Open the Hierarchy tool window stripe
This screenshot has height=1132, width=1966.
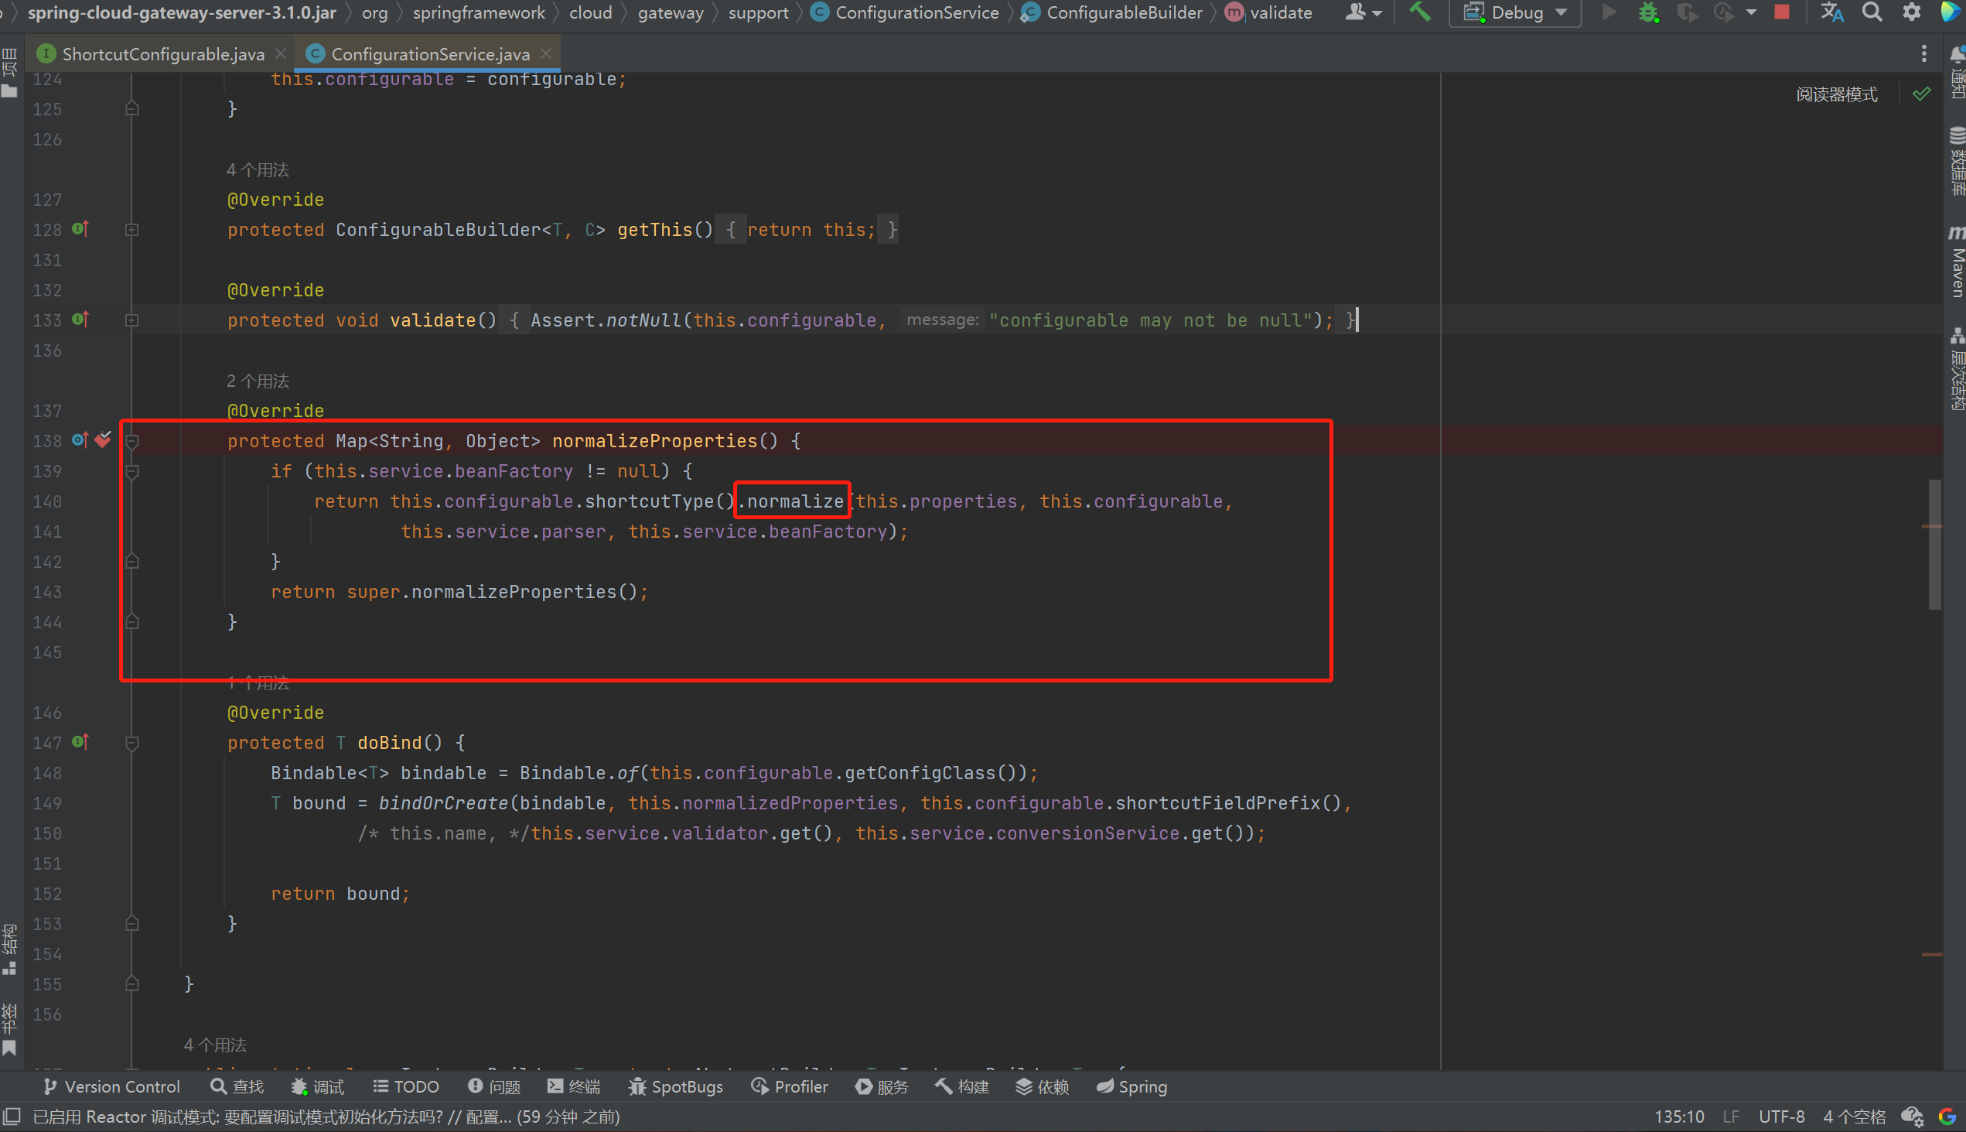1957,369
